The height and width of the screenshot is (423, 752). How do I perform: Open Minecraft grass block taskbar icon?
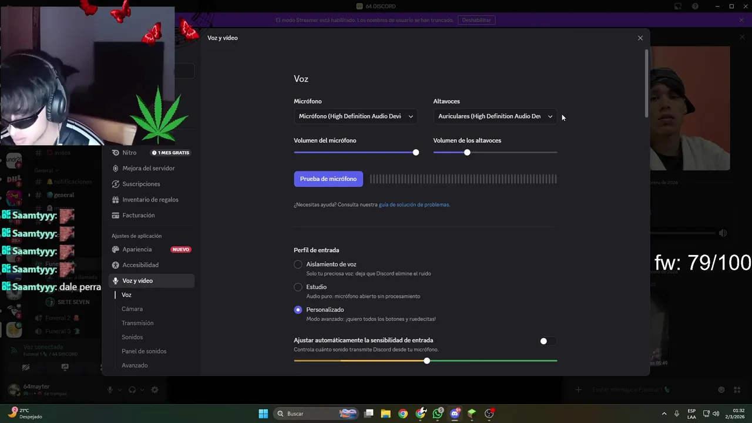click(472, 414)
